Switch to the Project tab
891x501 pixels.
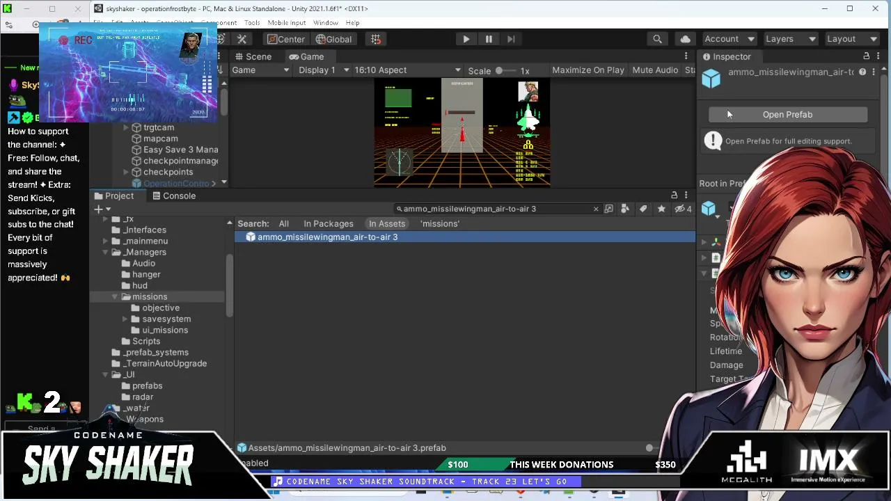click(114, 196)
